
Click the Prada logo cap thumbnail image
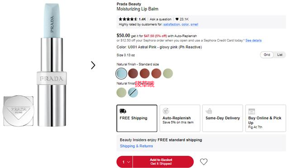18,111
